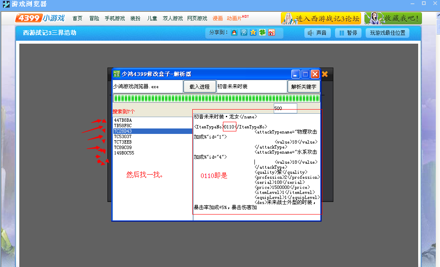Click the green progress bar
The image size is (440, 267).
(216, 98)
